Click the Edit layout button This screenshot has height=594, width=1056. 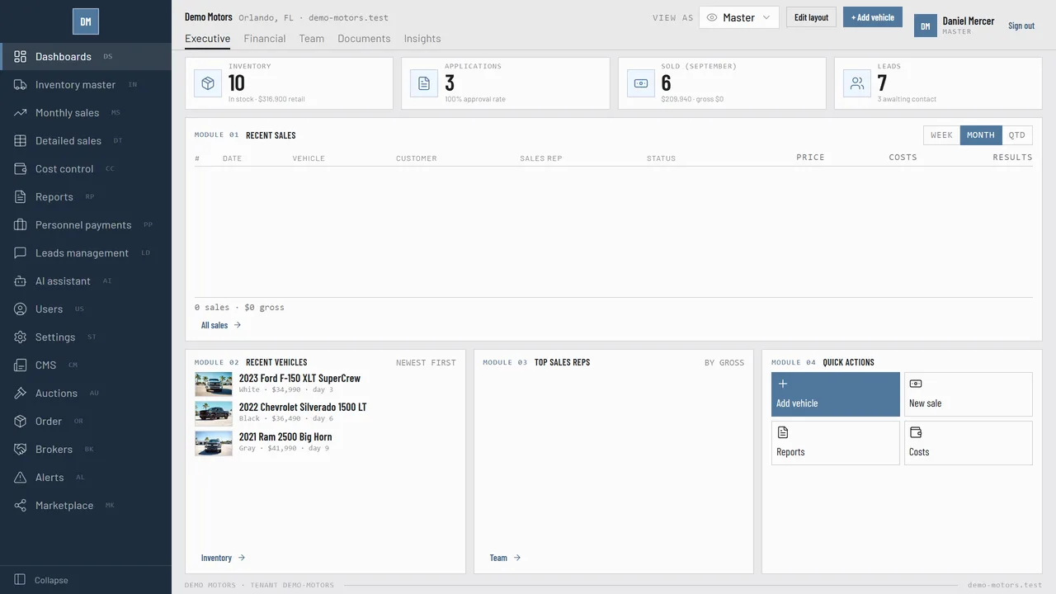811,17
